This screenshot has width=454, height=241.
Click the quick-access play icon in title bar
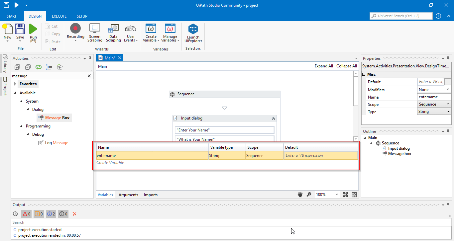click(17, 5)
